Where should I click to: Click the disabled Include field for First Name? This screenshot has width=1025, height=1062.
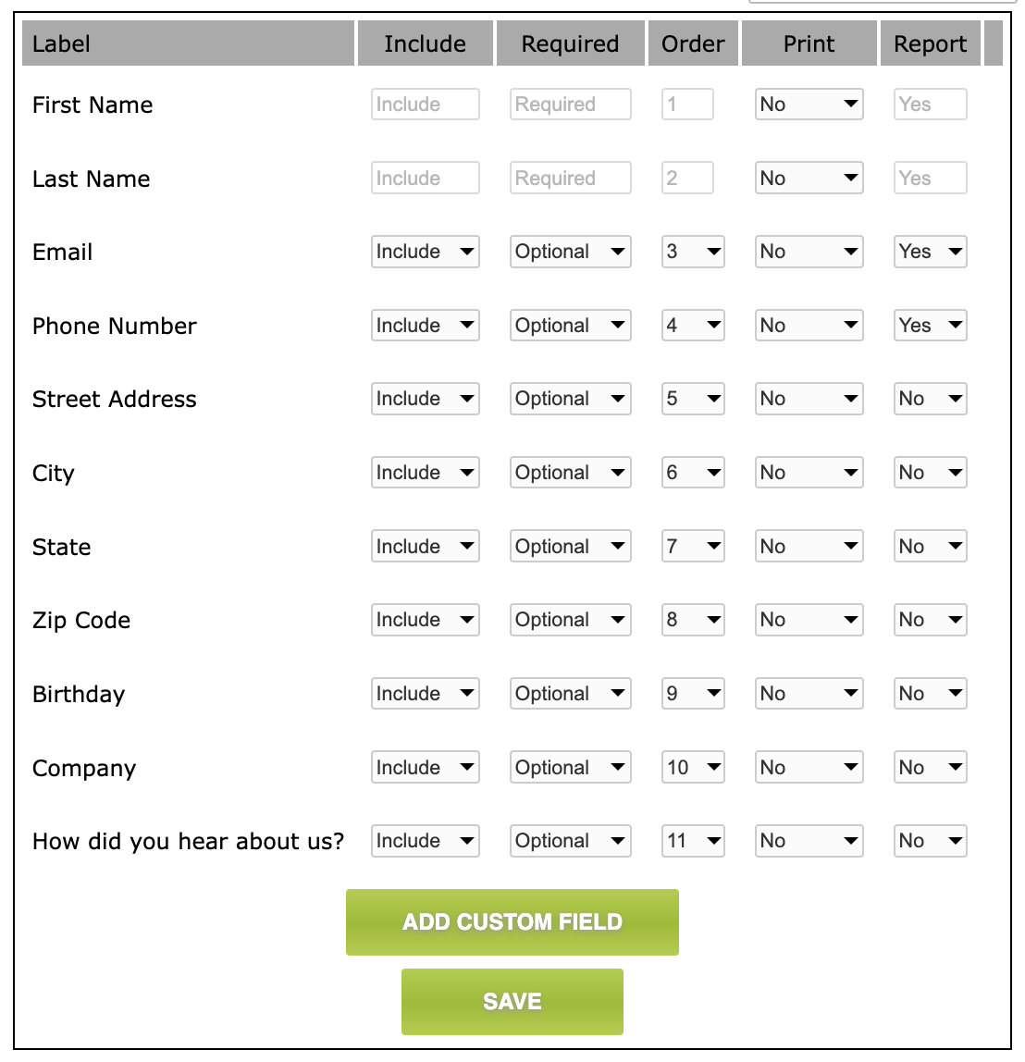[x=425, y=104]
